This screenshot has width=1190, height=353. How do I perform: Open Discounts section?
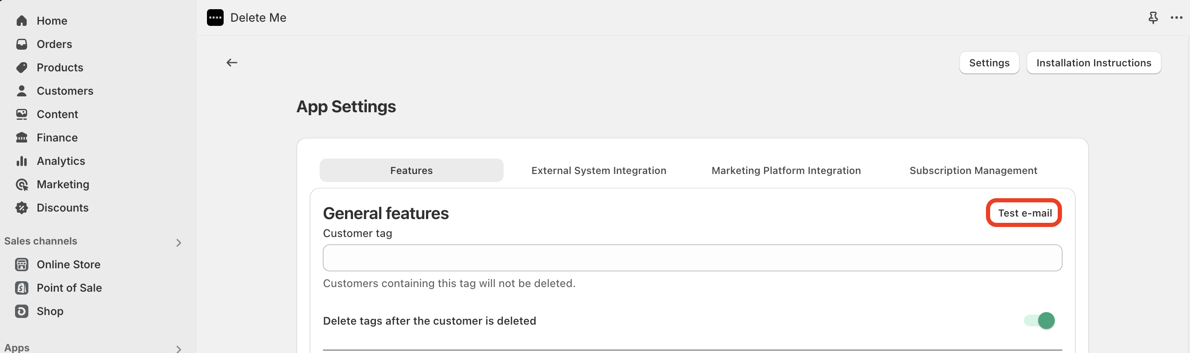point(62,207)
